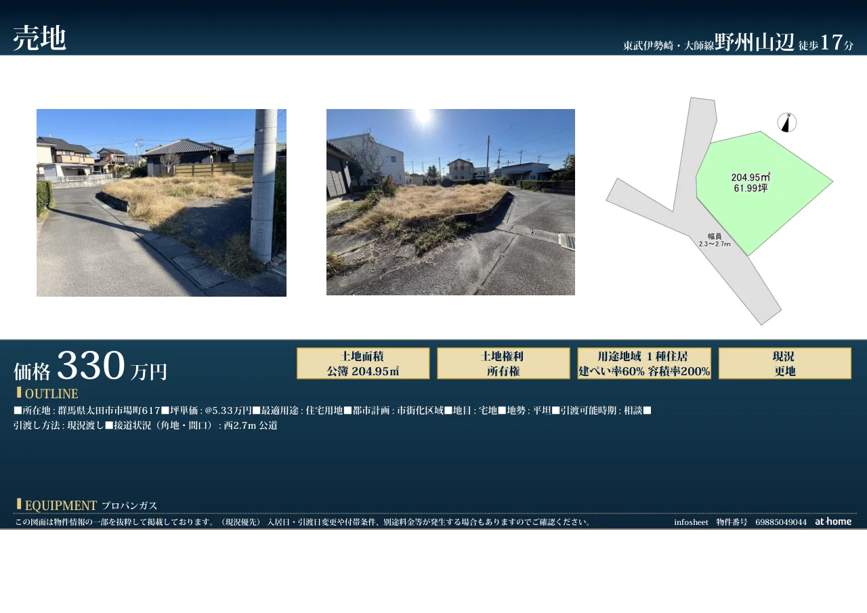
Task: Select the at home logo
Action: tap(832, 522)
